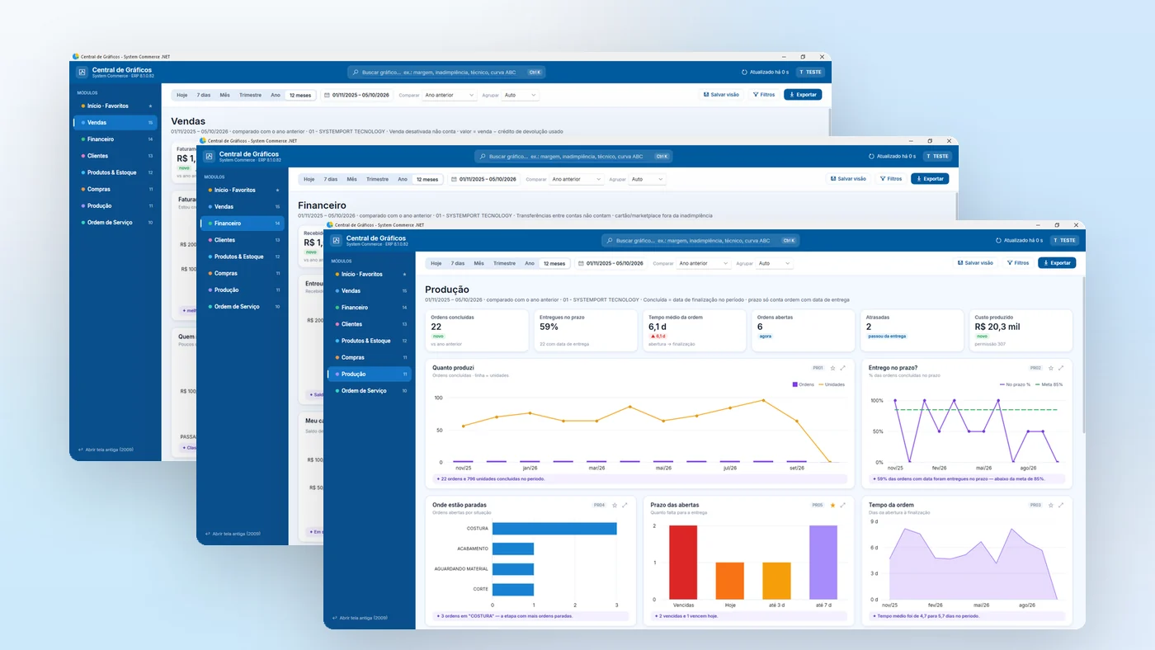Viewport: 1155px width, 650px height.
Task: Click 'Salvar visão' in the Produção window
Action: pos(975,263)
